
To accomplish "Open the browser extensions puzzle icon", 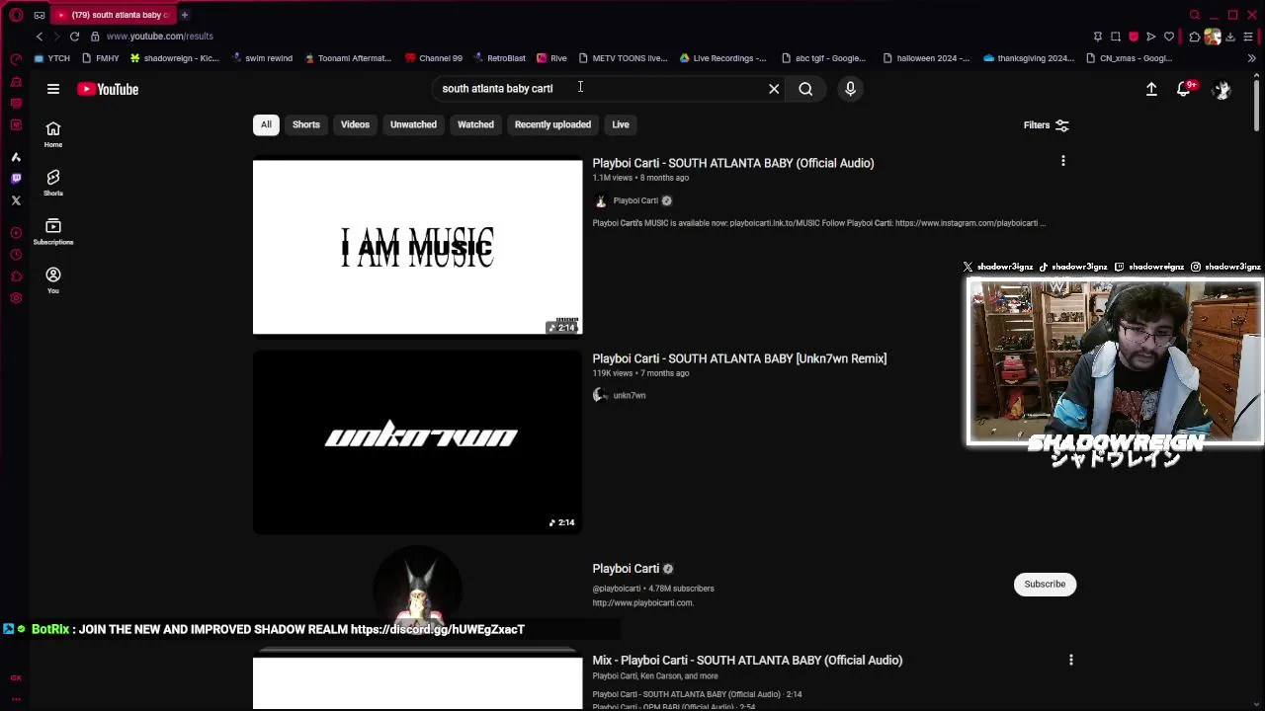I will click(1195, 37).
